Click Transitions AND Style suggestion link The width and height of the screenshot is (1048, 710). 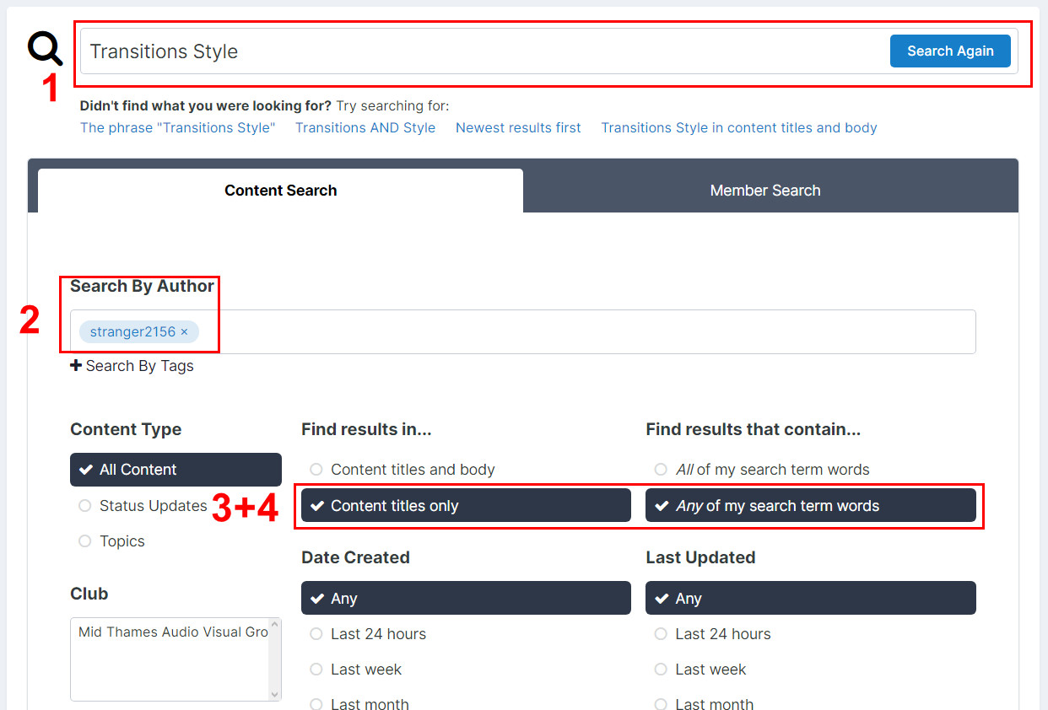click(365, 128)
